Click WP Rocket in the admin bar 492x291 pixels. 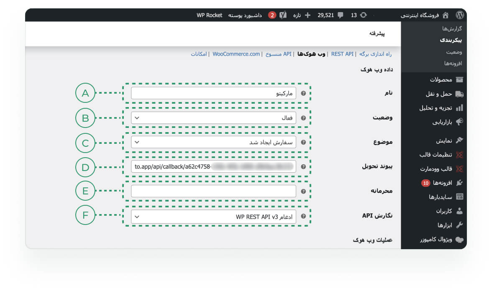210,15
